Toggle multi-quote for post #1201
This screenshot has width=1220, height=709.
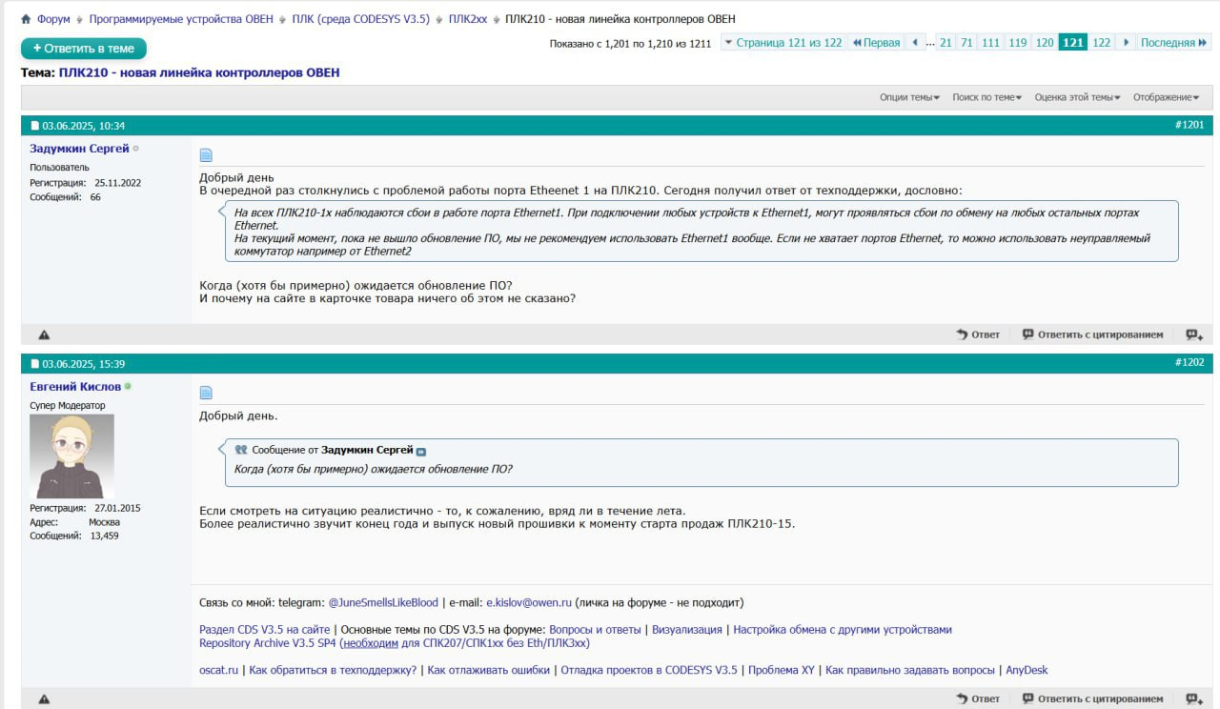point(1194,334)
